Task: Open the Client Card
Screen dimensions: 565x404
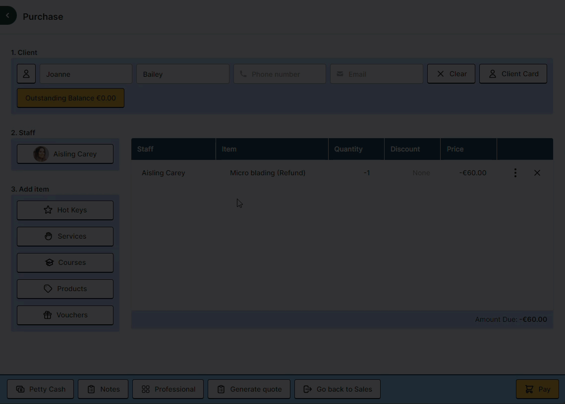Action: click(x=513, y=74)
